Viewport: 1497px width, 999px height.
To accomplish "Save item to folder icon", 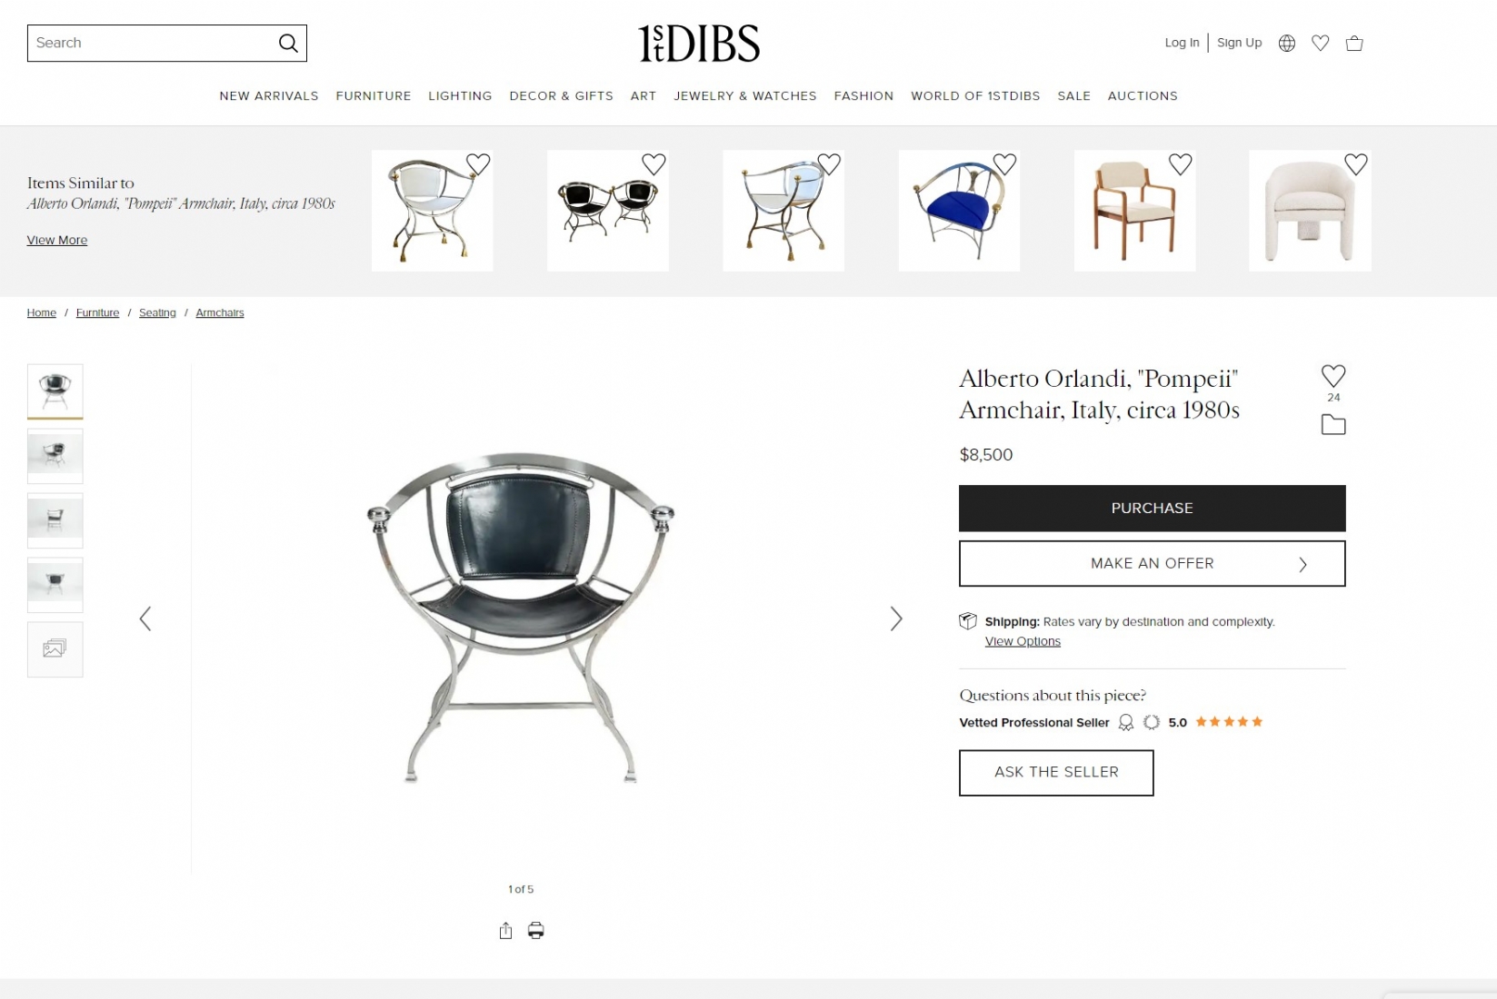I will (x=1333, y=424).
